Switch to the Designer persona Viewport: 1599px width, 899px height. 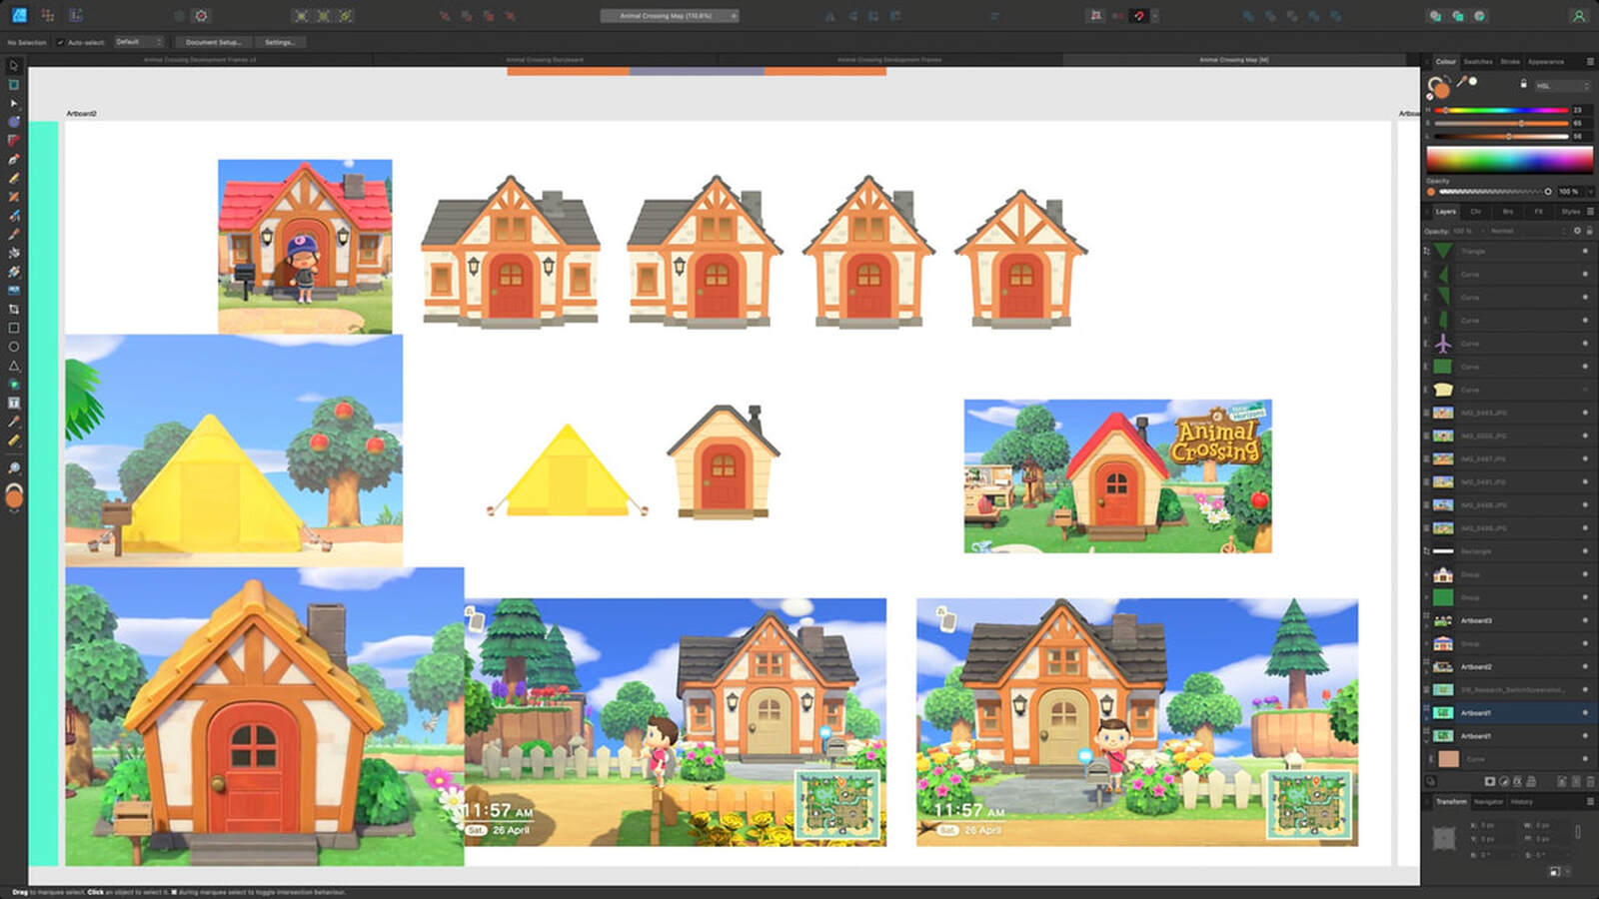point(20,15)
